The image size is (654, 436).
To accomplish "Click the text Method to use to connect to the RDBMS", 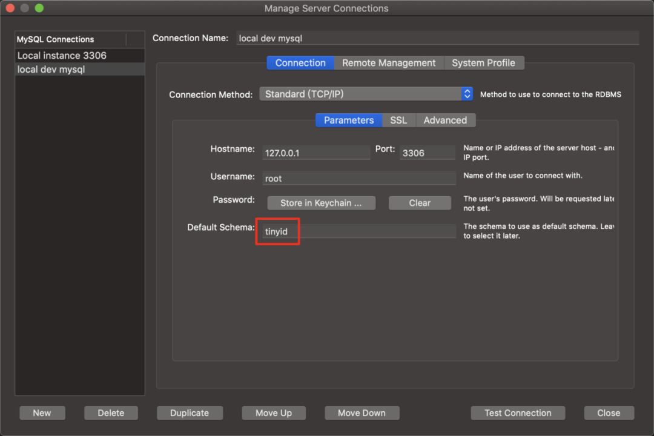I will coord(550,94).
